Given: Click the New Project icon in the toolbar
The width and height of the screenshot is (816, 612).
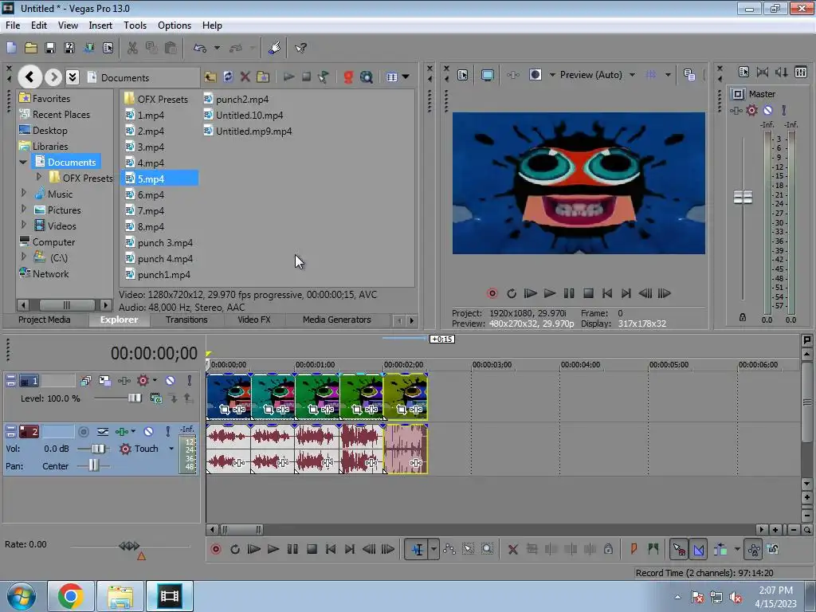Looking at the screenshot, I should point(11,48).
